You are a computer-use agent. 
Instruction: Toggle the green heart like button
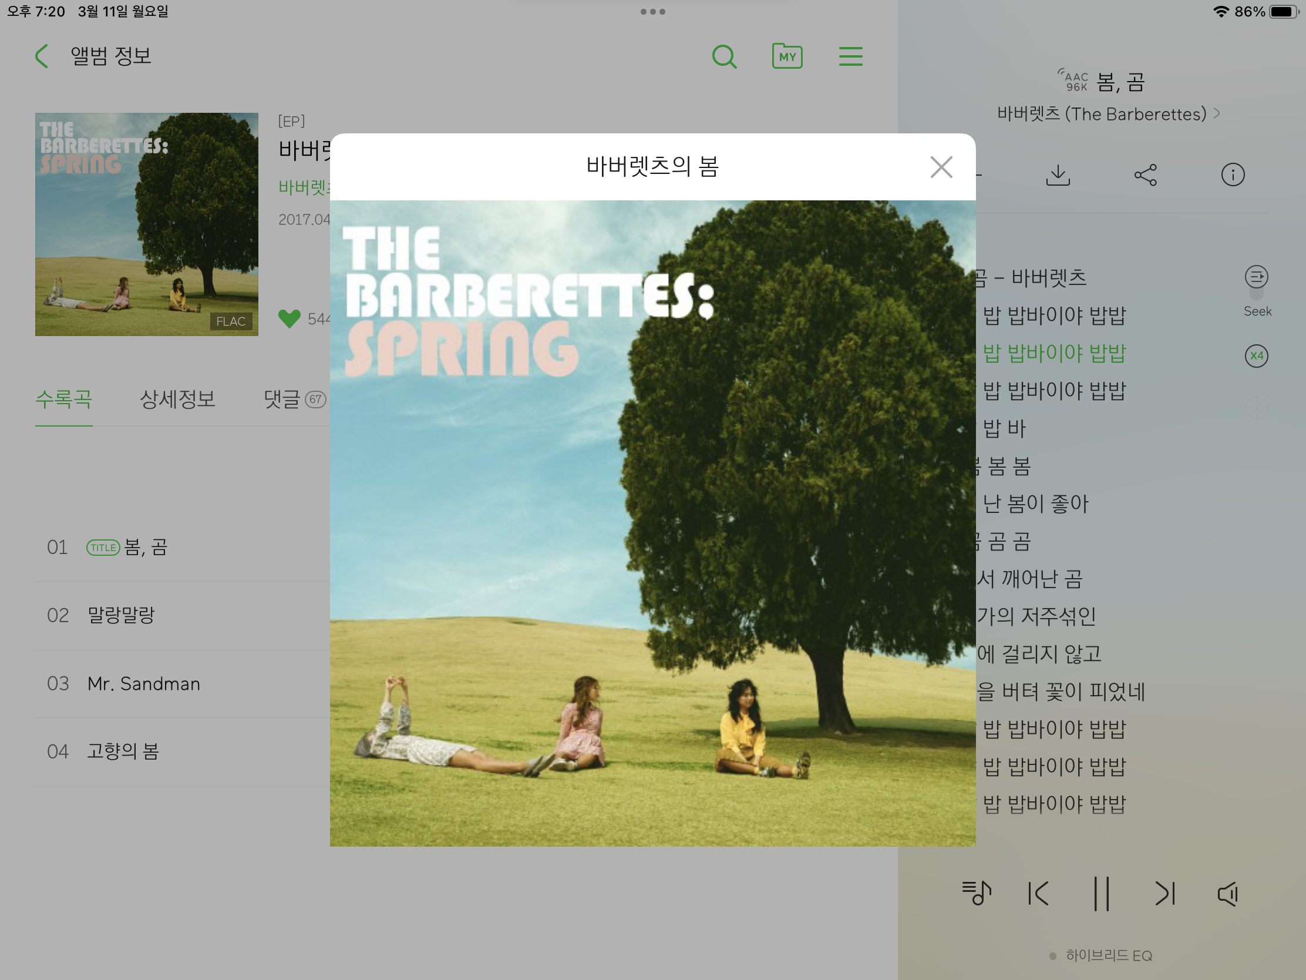point(290,319)
